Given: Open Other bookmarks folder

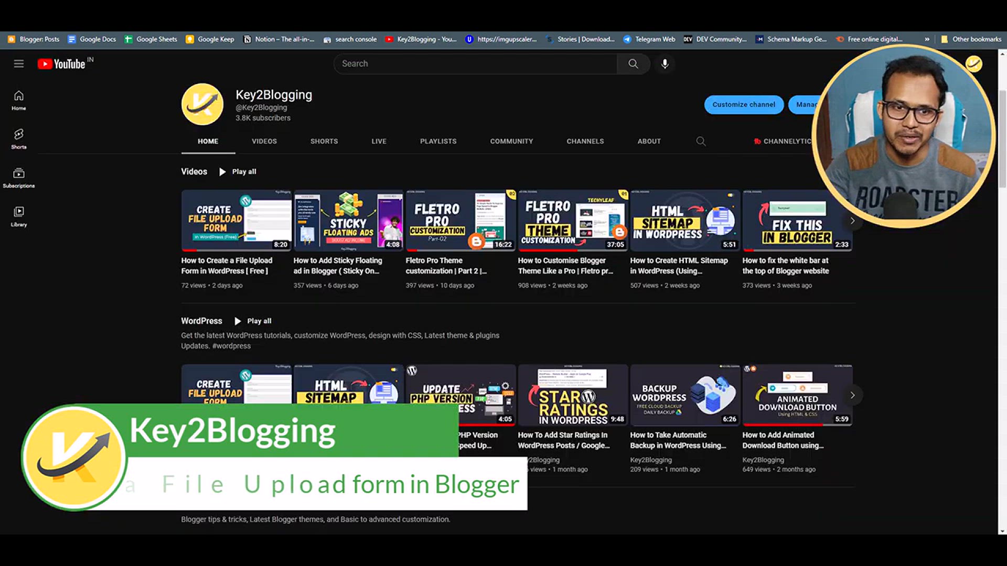Looking at the screenshot, I should point(971,39).
